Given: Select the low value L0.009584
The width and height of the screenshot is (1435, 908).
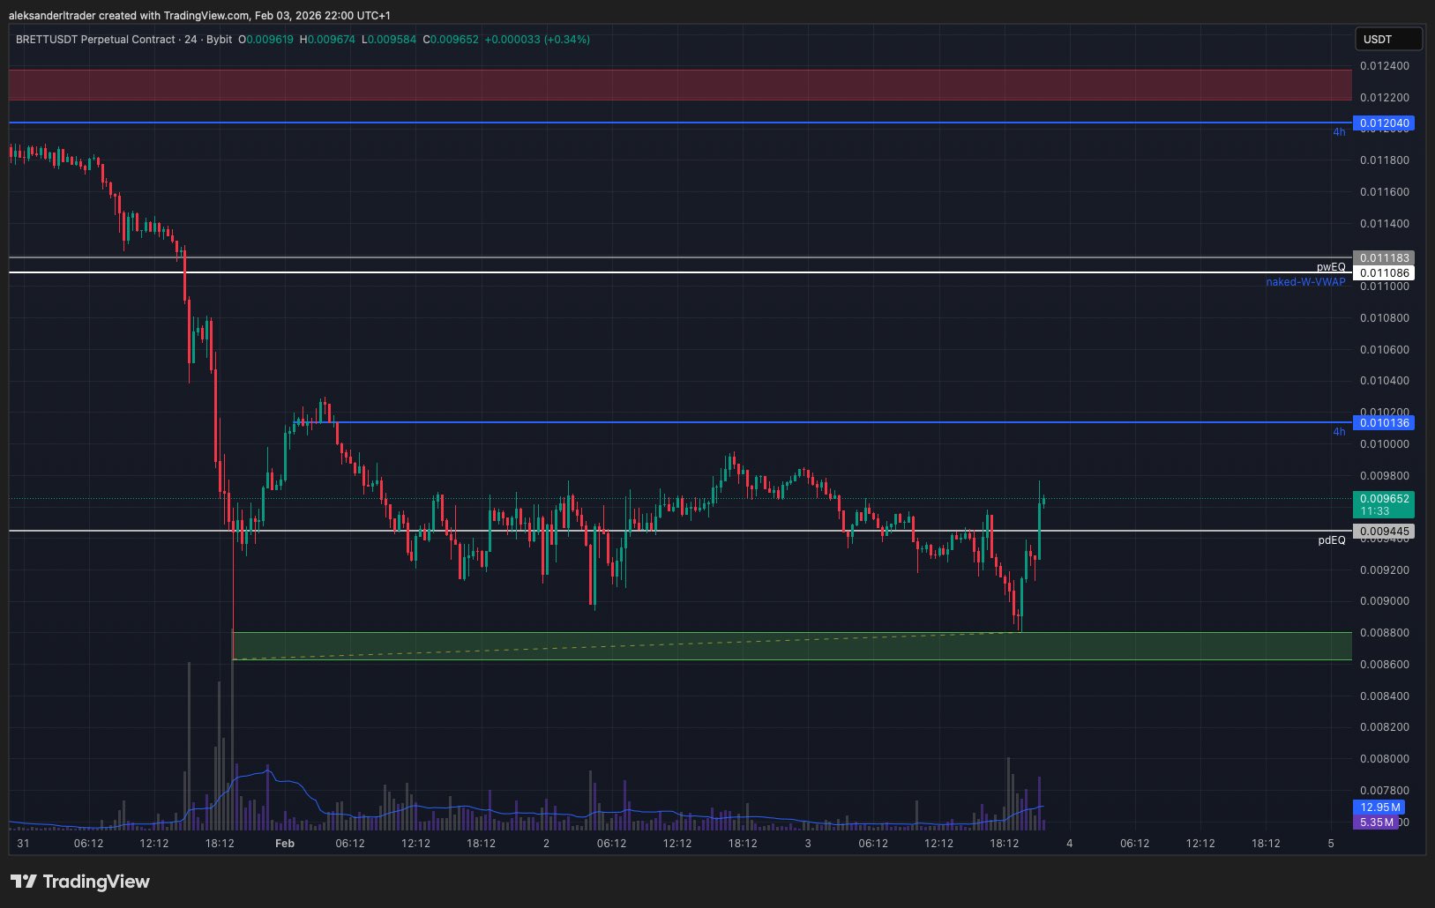Looking at the screenshot, I should point(389,40).
